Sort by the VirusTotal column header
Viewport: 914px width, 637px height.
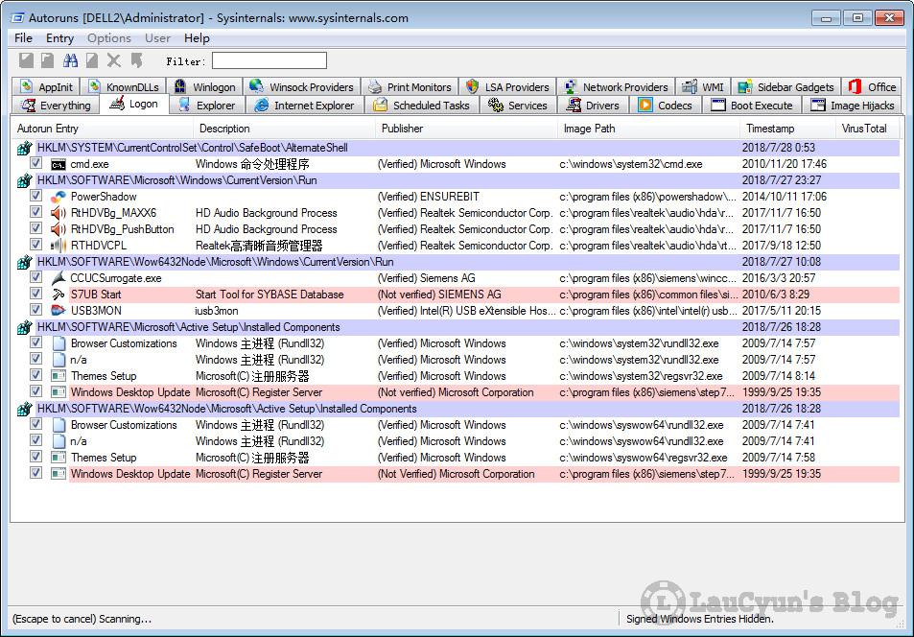[868, 129]
